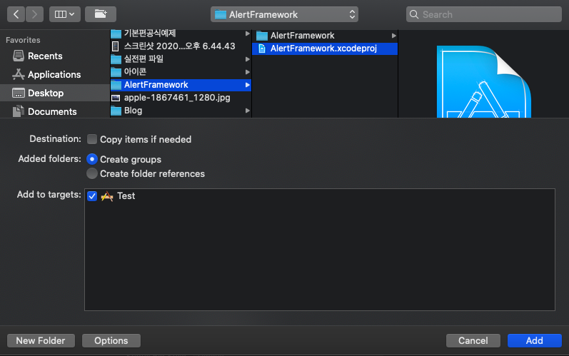This screenshot has width=569, height=356.
Task: Expand the AlertFramework subfolder arrow in second column
Action: 393,36
